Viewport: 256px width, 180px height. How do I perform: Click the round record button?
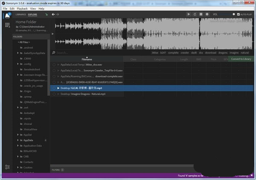(207, 14)
